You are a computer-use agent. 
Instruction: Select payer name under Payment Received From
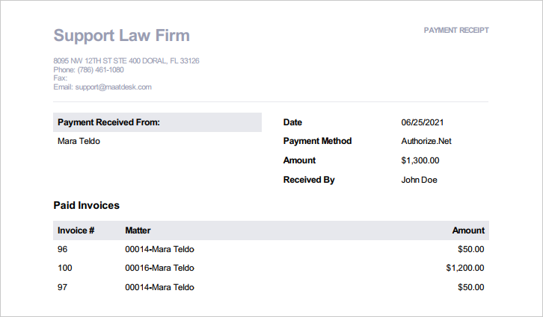(x=79, y=141)
